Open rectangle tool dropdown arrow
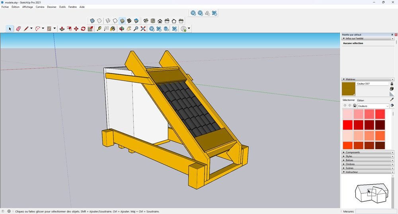The image size is (398, 214). click(x=55, y=28)
